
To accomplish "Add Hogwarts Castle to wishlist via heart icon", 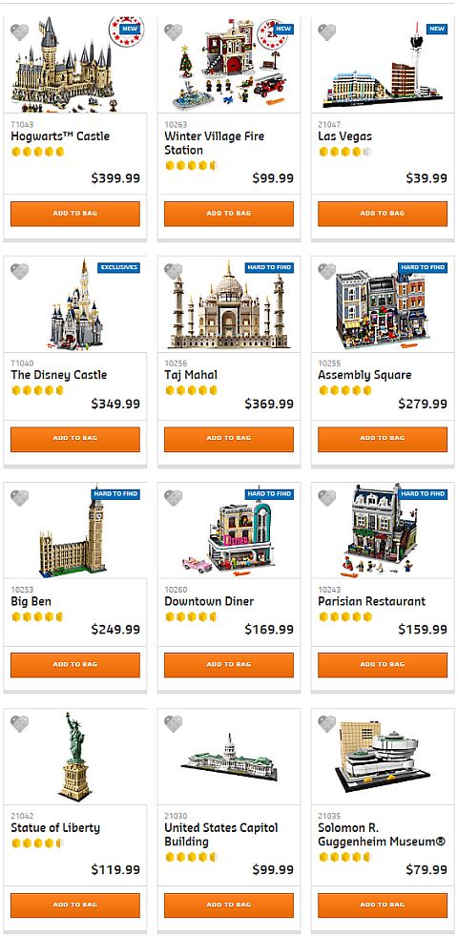I will point(20,32).
